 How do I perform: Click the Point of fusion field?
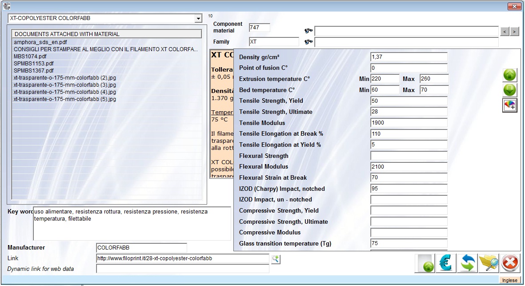tap(409, 68)
